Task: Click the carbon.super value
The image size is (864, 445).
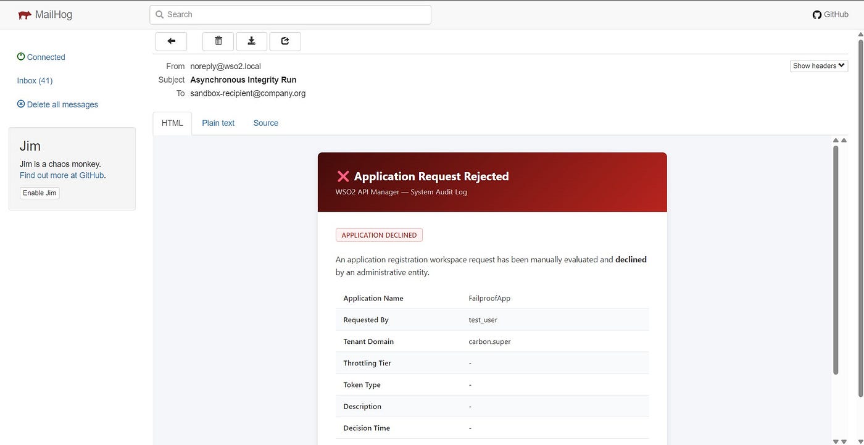Action: point(490,341)
